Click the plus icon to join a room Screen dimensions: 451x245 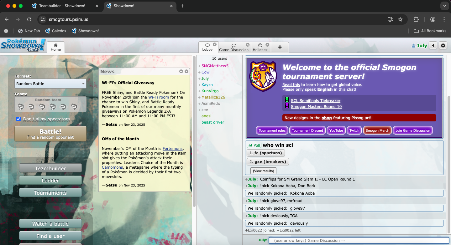[280, 47]
